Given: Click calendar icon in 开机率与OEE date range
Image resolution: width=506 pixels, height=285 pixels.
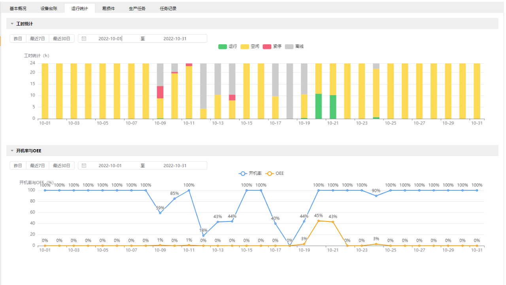Looking at the screenshot, I should [84, 166].
